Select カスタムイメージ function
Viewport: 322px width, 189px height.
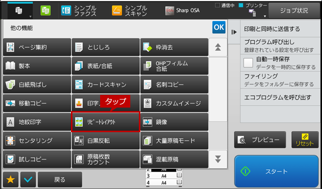[175, 103]
